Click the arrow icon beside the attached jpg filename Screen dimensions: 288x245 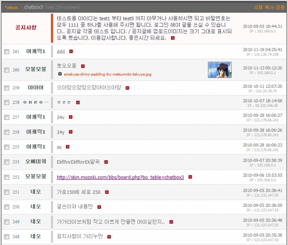tap(60, 74)
